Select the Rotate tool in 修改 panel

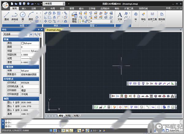pyautogui.click(x=50, y=21)
